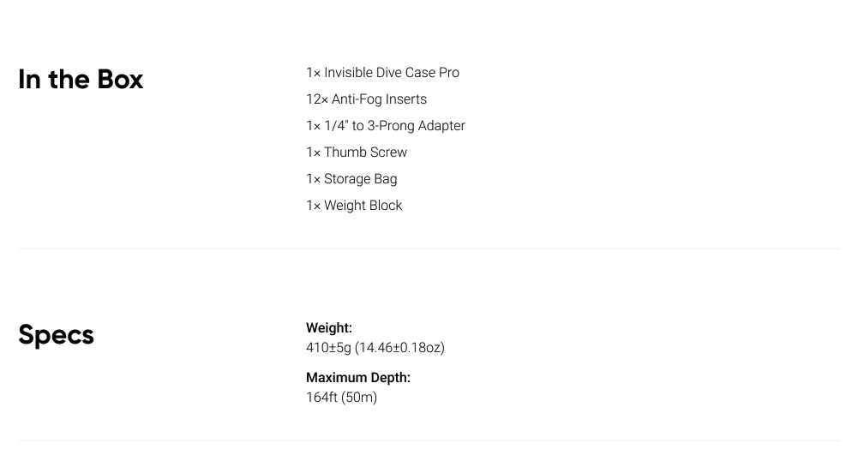Click the '1× Storage Bag' entry
852x449 pixels.
click(x=351, y=179)
